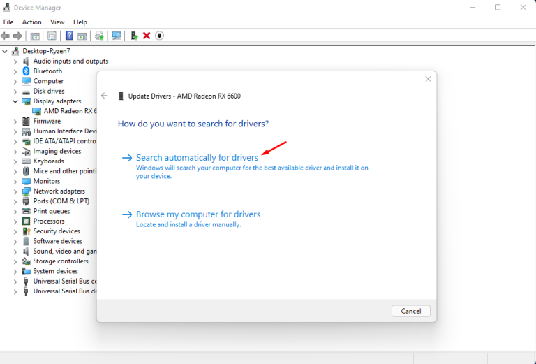The height and width of the screenshot is (364, 536).
Task: Select the Audio inputs and outputs speaker icon
Action: 26,61
